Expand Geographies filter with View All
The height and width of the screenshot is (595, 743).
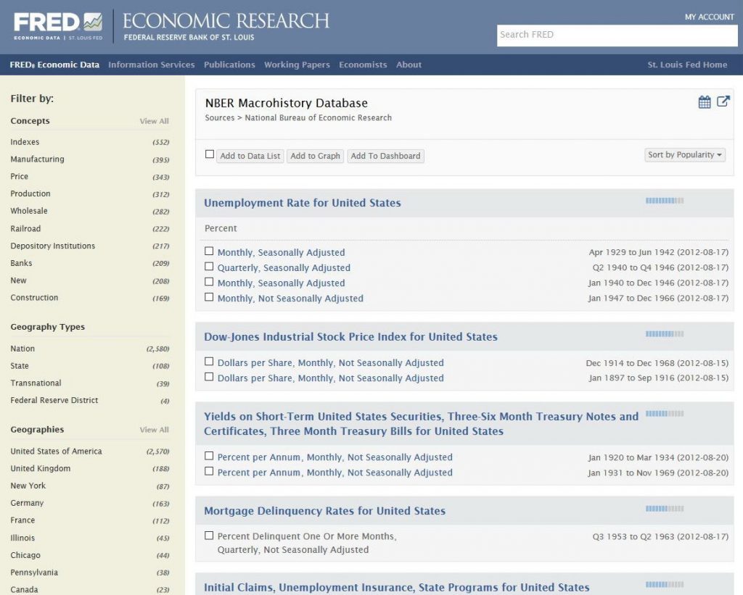click(154, 430)
